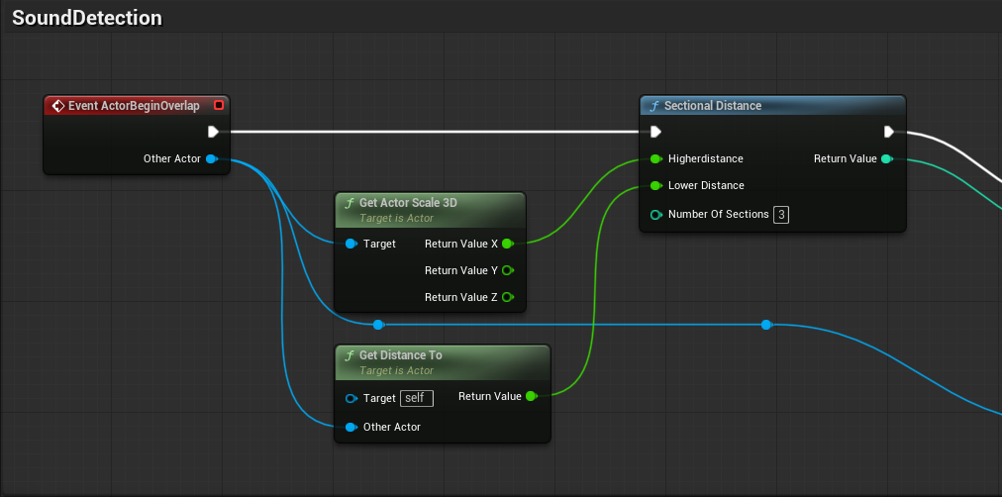1002x497 pixels.
Task: Click the Lower Distance input pin
Action: coord(655,185)
